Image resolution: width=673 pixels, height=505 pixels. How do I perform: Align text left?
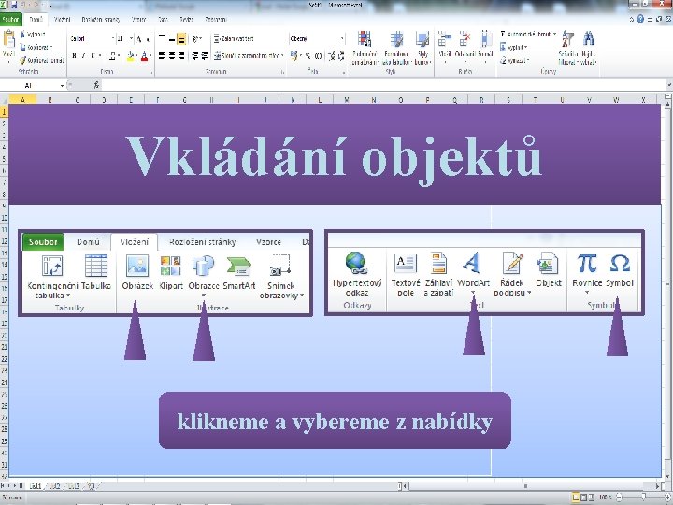163,56
